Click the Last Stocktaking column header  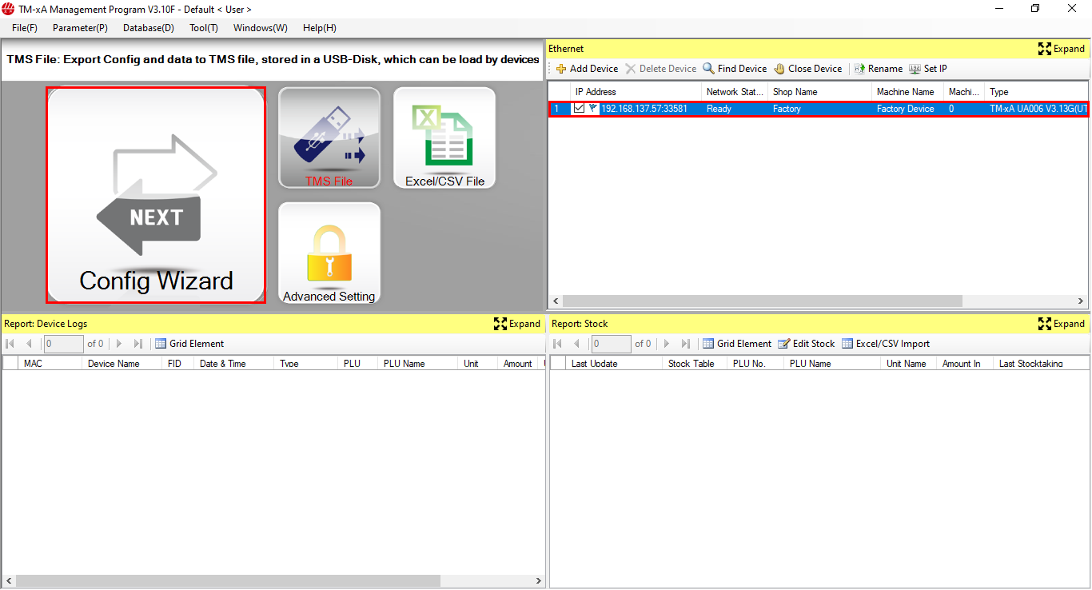1040,364
